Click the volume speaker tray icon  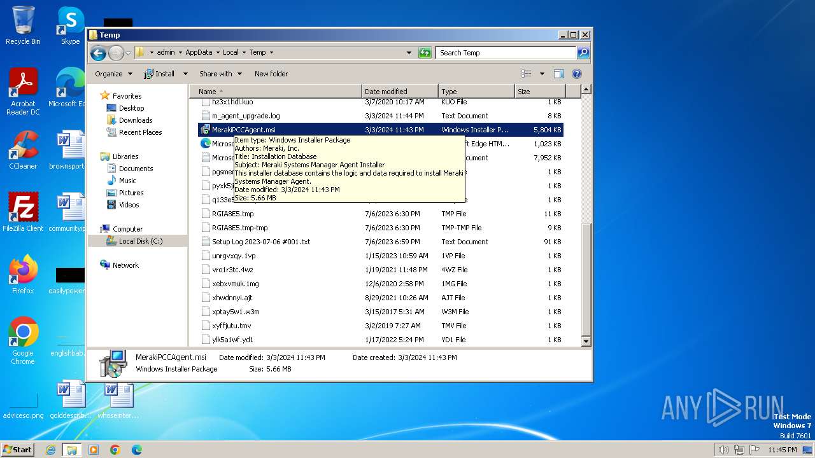(723, 450)
